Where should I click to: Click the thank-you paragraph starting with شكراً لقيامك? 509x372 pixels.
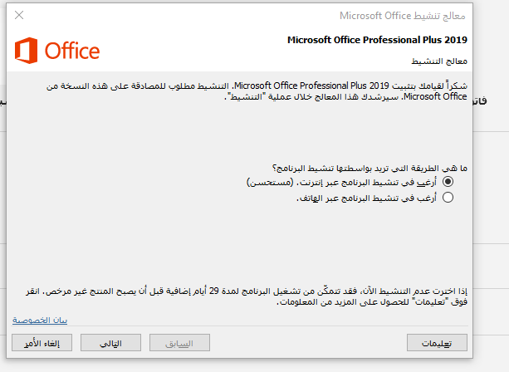tap(257, 91)
